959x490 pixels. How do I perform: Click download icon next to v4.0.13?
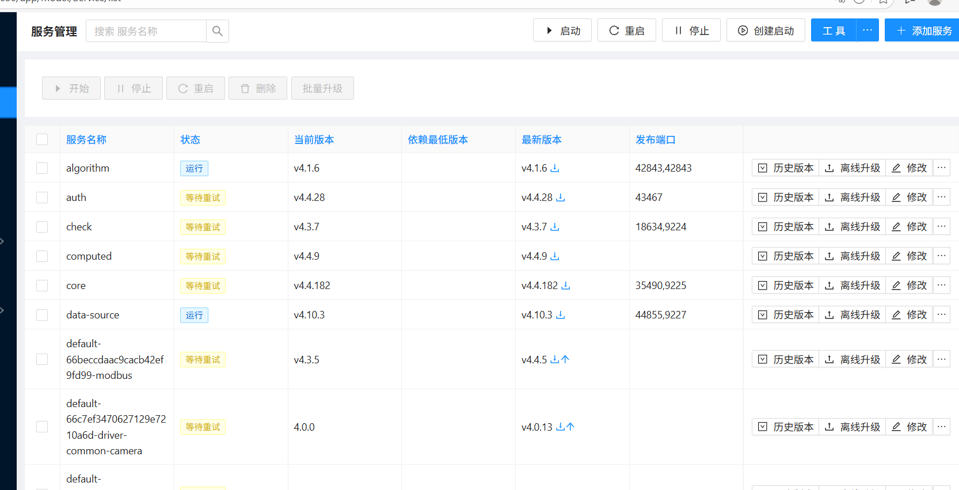coord(560,427)
